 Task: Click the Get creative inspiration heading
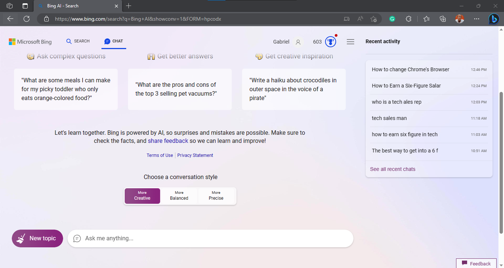pos(294,56)
